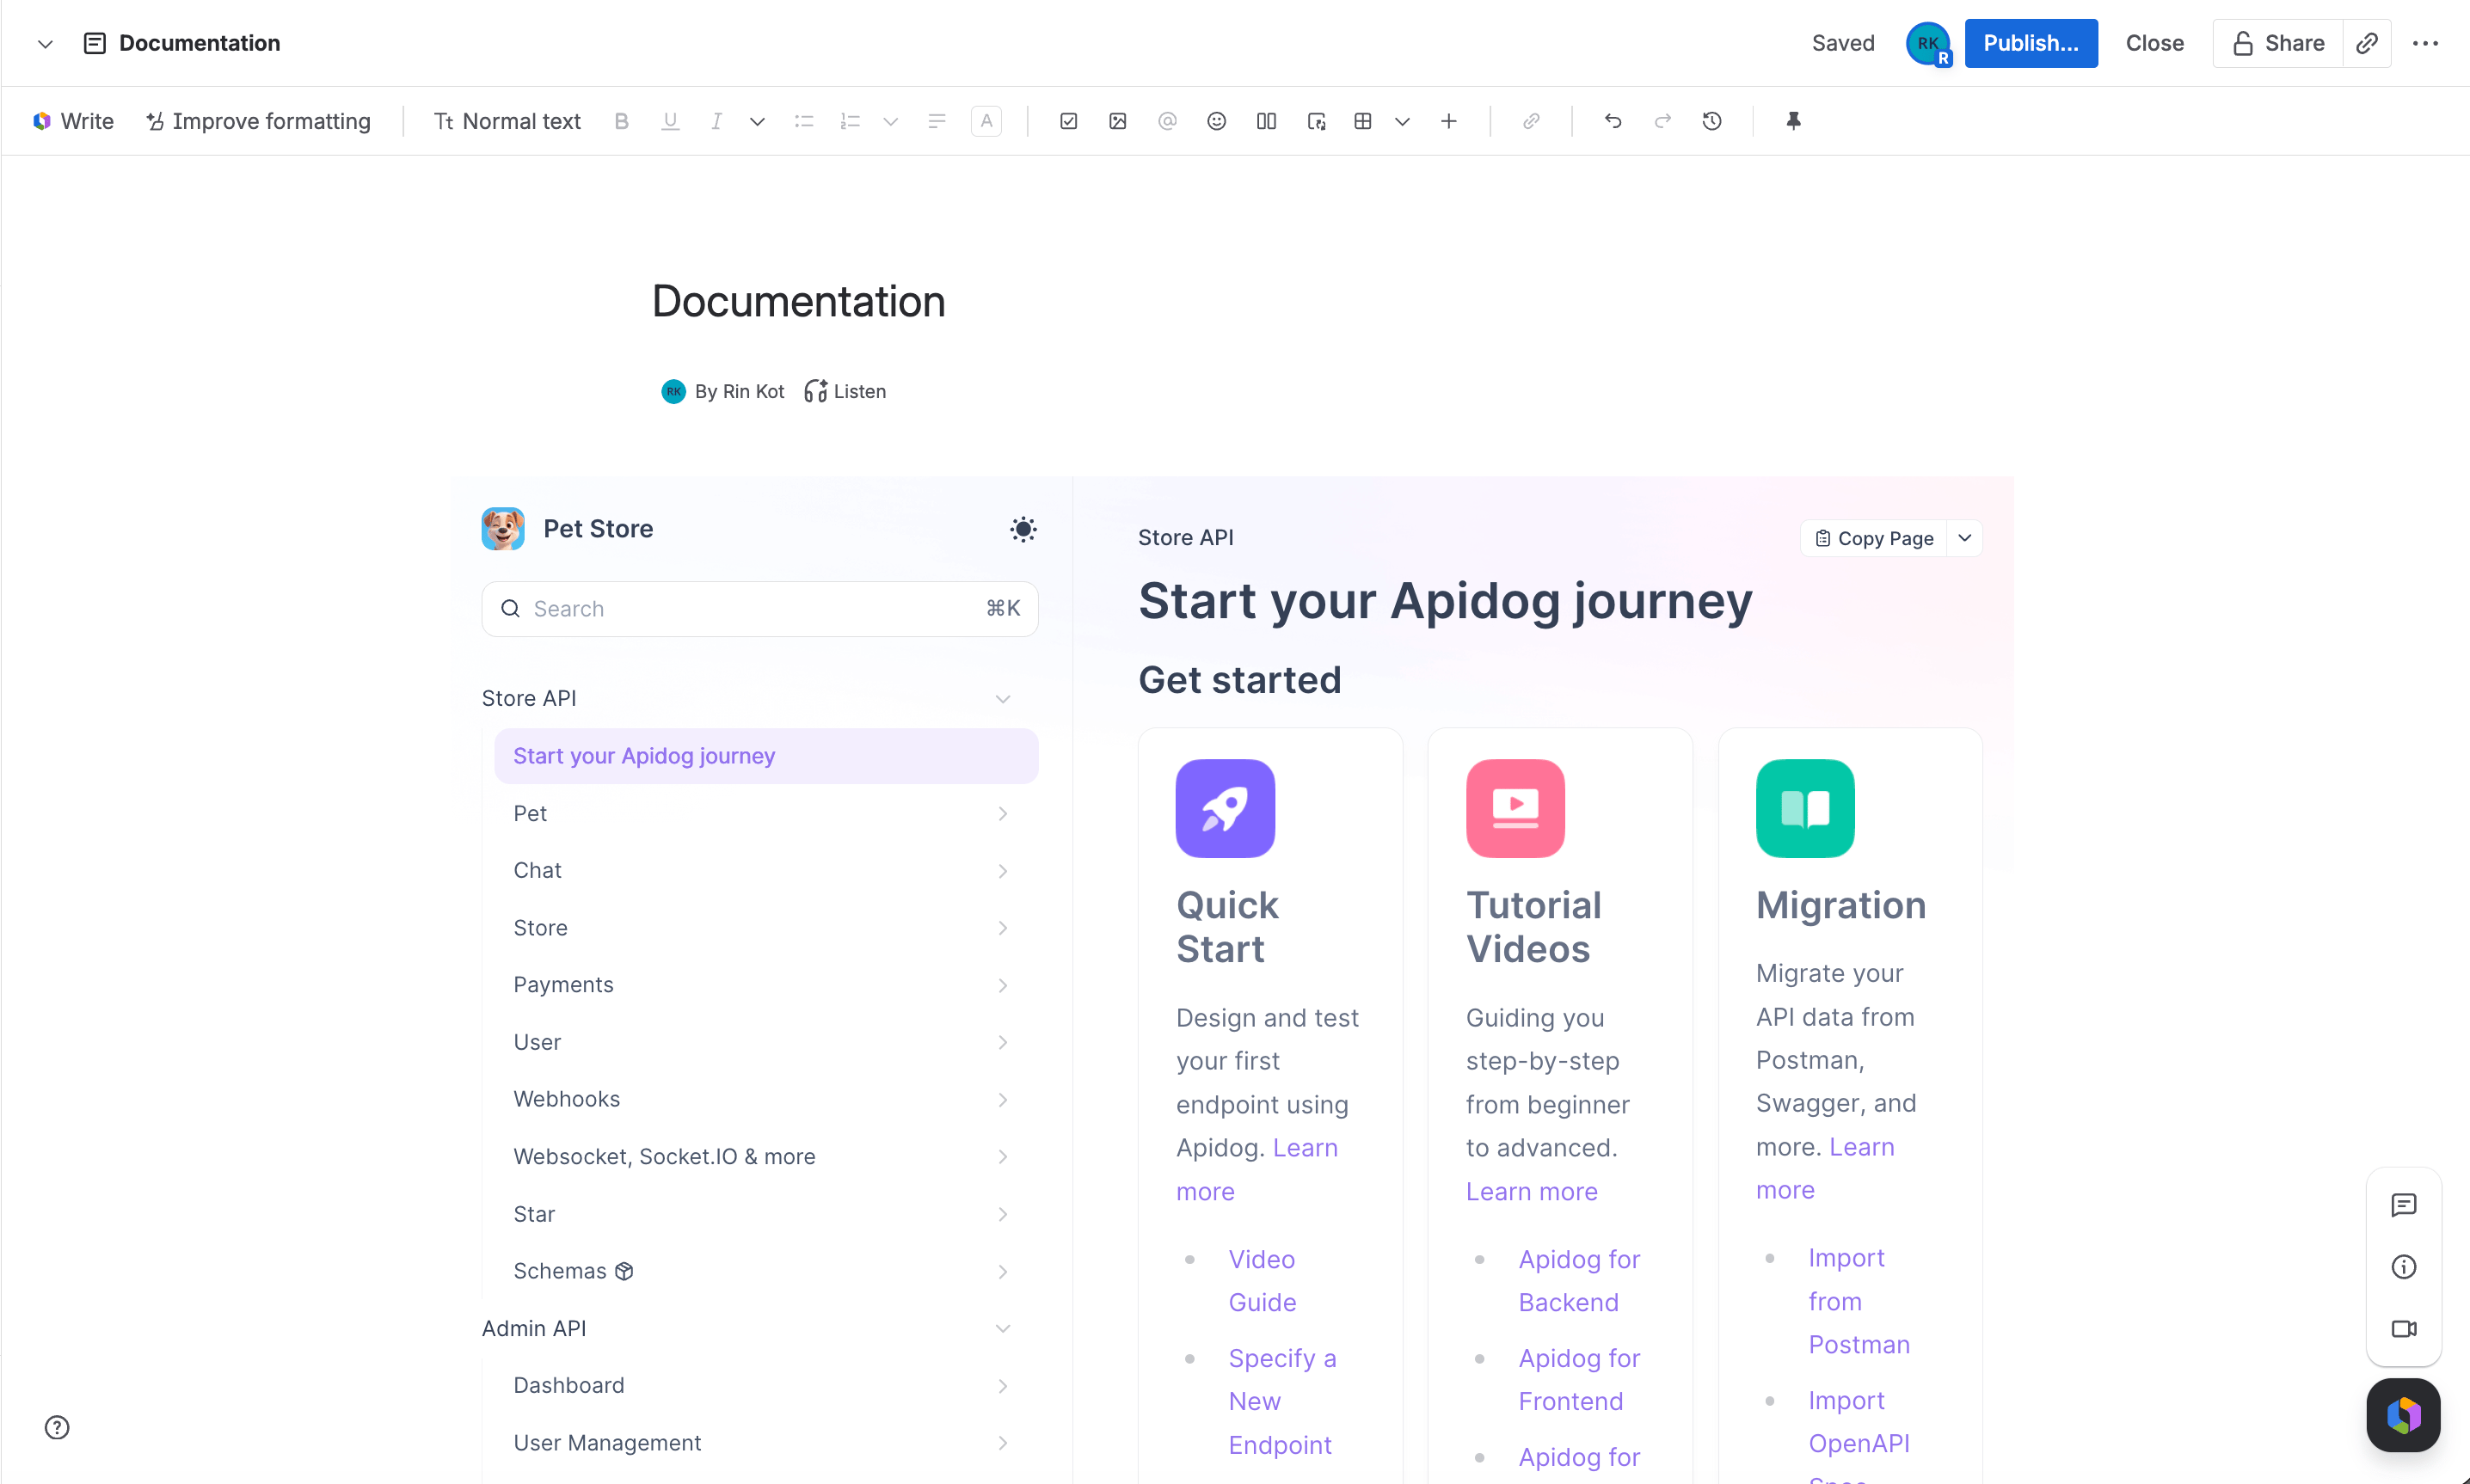
Task: Insert a numbered list
Action: click(850, 121)
